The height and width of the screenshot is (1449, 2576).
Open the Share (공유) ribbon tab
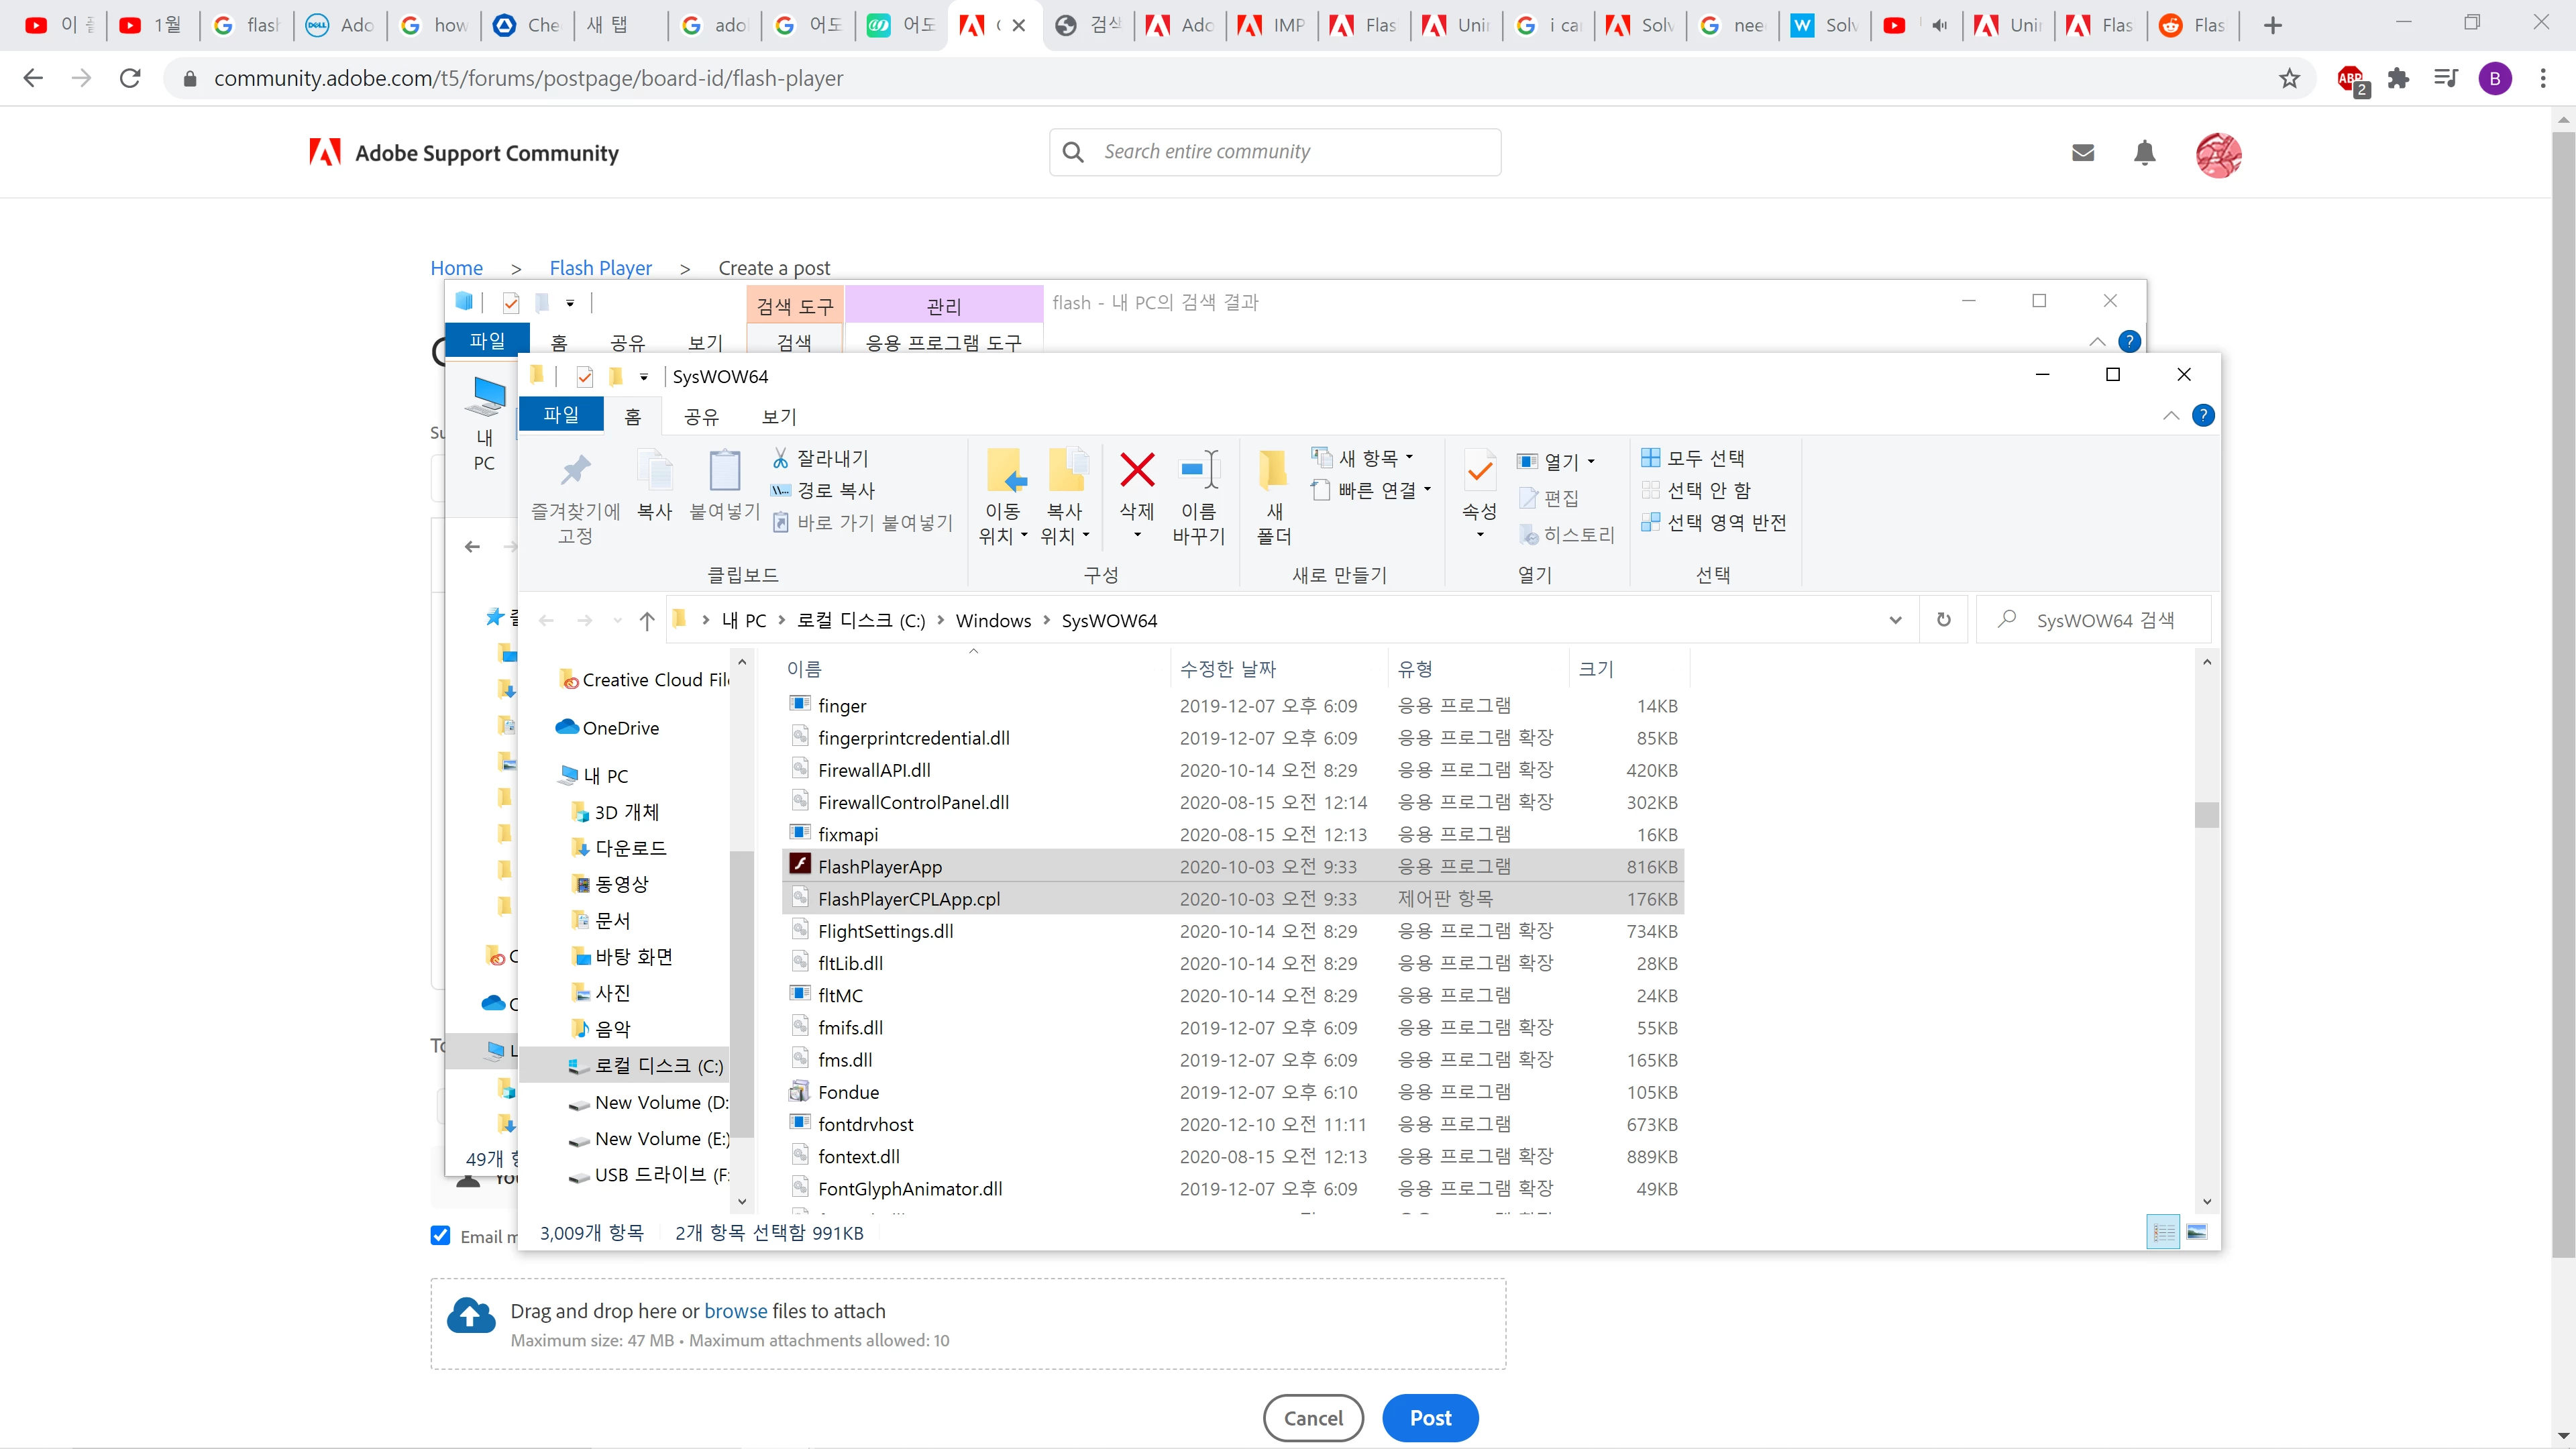pos(701,416)
